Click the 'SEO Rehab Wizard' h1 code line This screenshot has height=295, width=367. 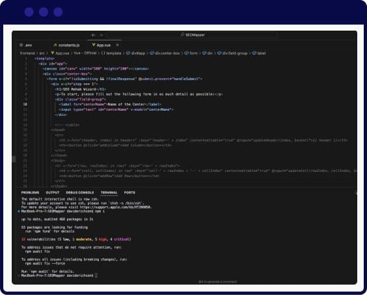tap(80, 89)
